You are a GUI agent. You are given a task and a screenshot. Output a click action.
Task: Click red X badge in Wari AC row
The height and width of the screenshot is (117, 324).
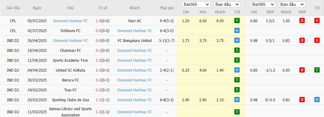tap(317, 21)
